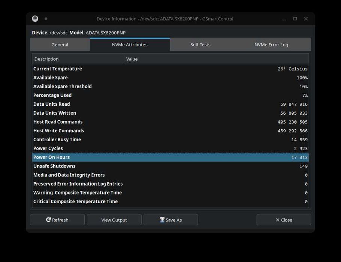Select the Current Temperature row

(170, 69)
